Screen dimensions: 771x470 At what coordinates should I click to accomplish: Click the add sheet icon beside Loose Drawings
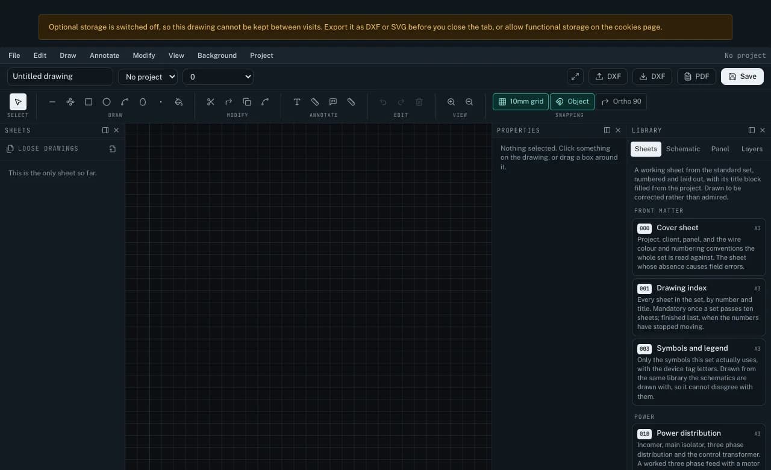(x=113, y=149)
